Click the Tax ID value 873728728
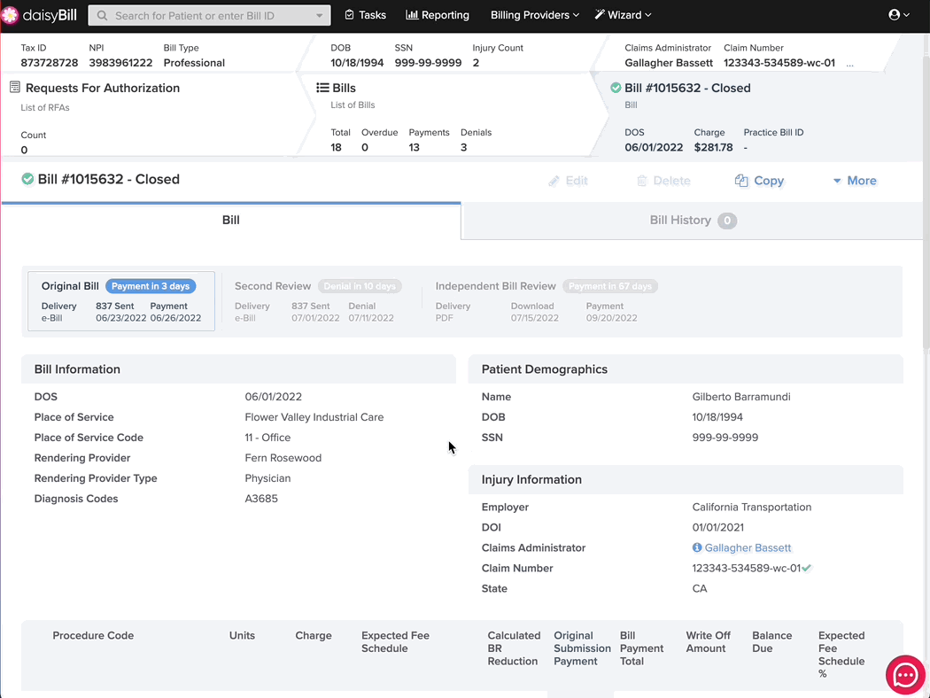 click(x=50, y=63)
